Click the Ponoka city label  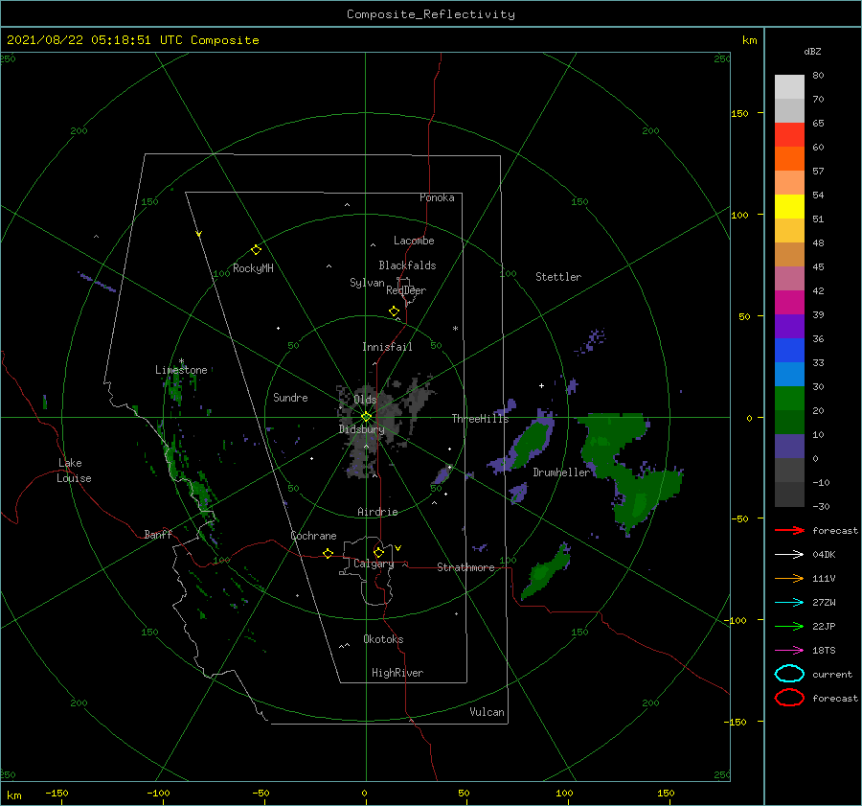437,197
